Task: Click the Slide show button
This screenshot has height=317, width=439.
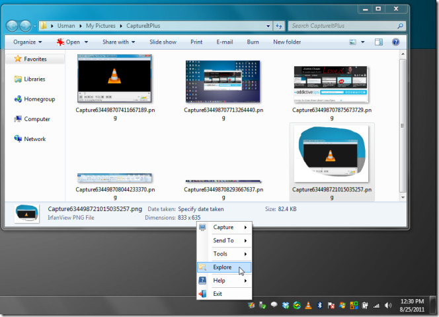Action: tap(163, 42)
